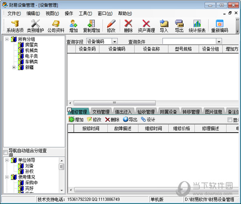Switch to the 借出还入 tab
Screen dimensions: 241x204
click(x=123, y=112)
